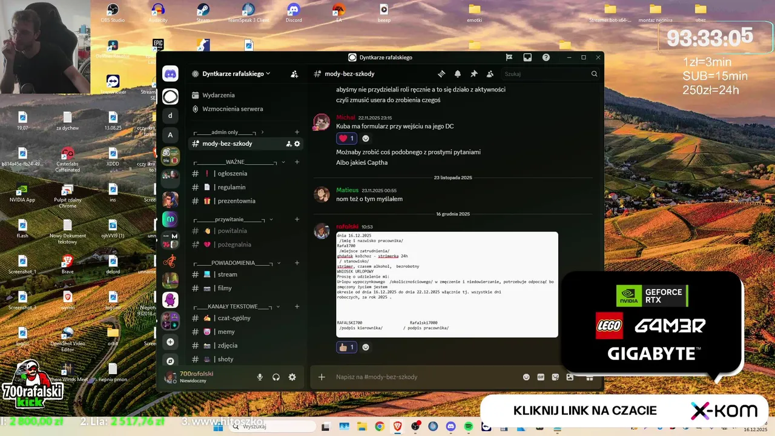The width and height of the screenshot is (775, 436).
Task: Open Matieus's username in chat
Action: click(x=348, y=190)
